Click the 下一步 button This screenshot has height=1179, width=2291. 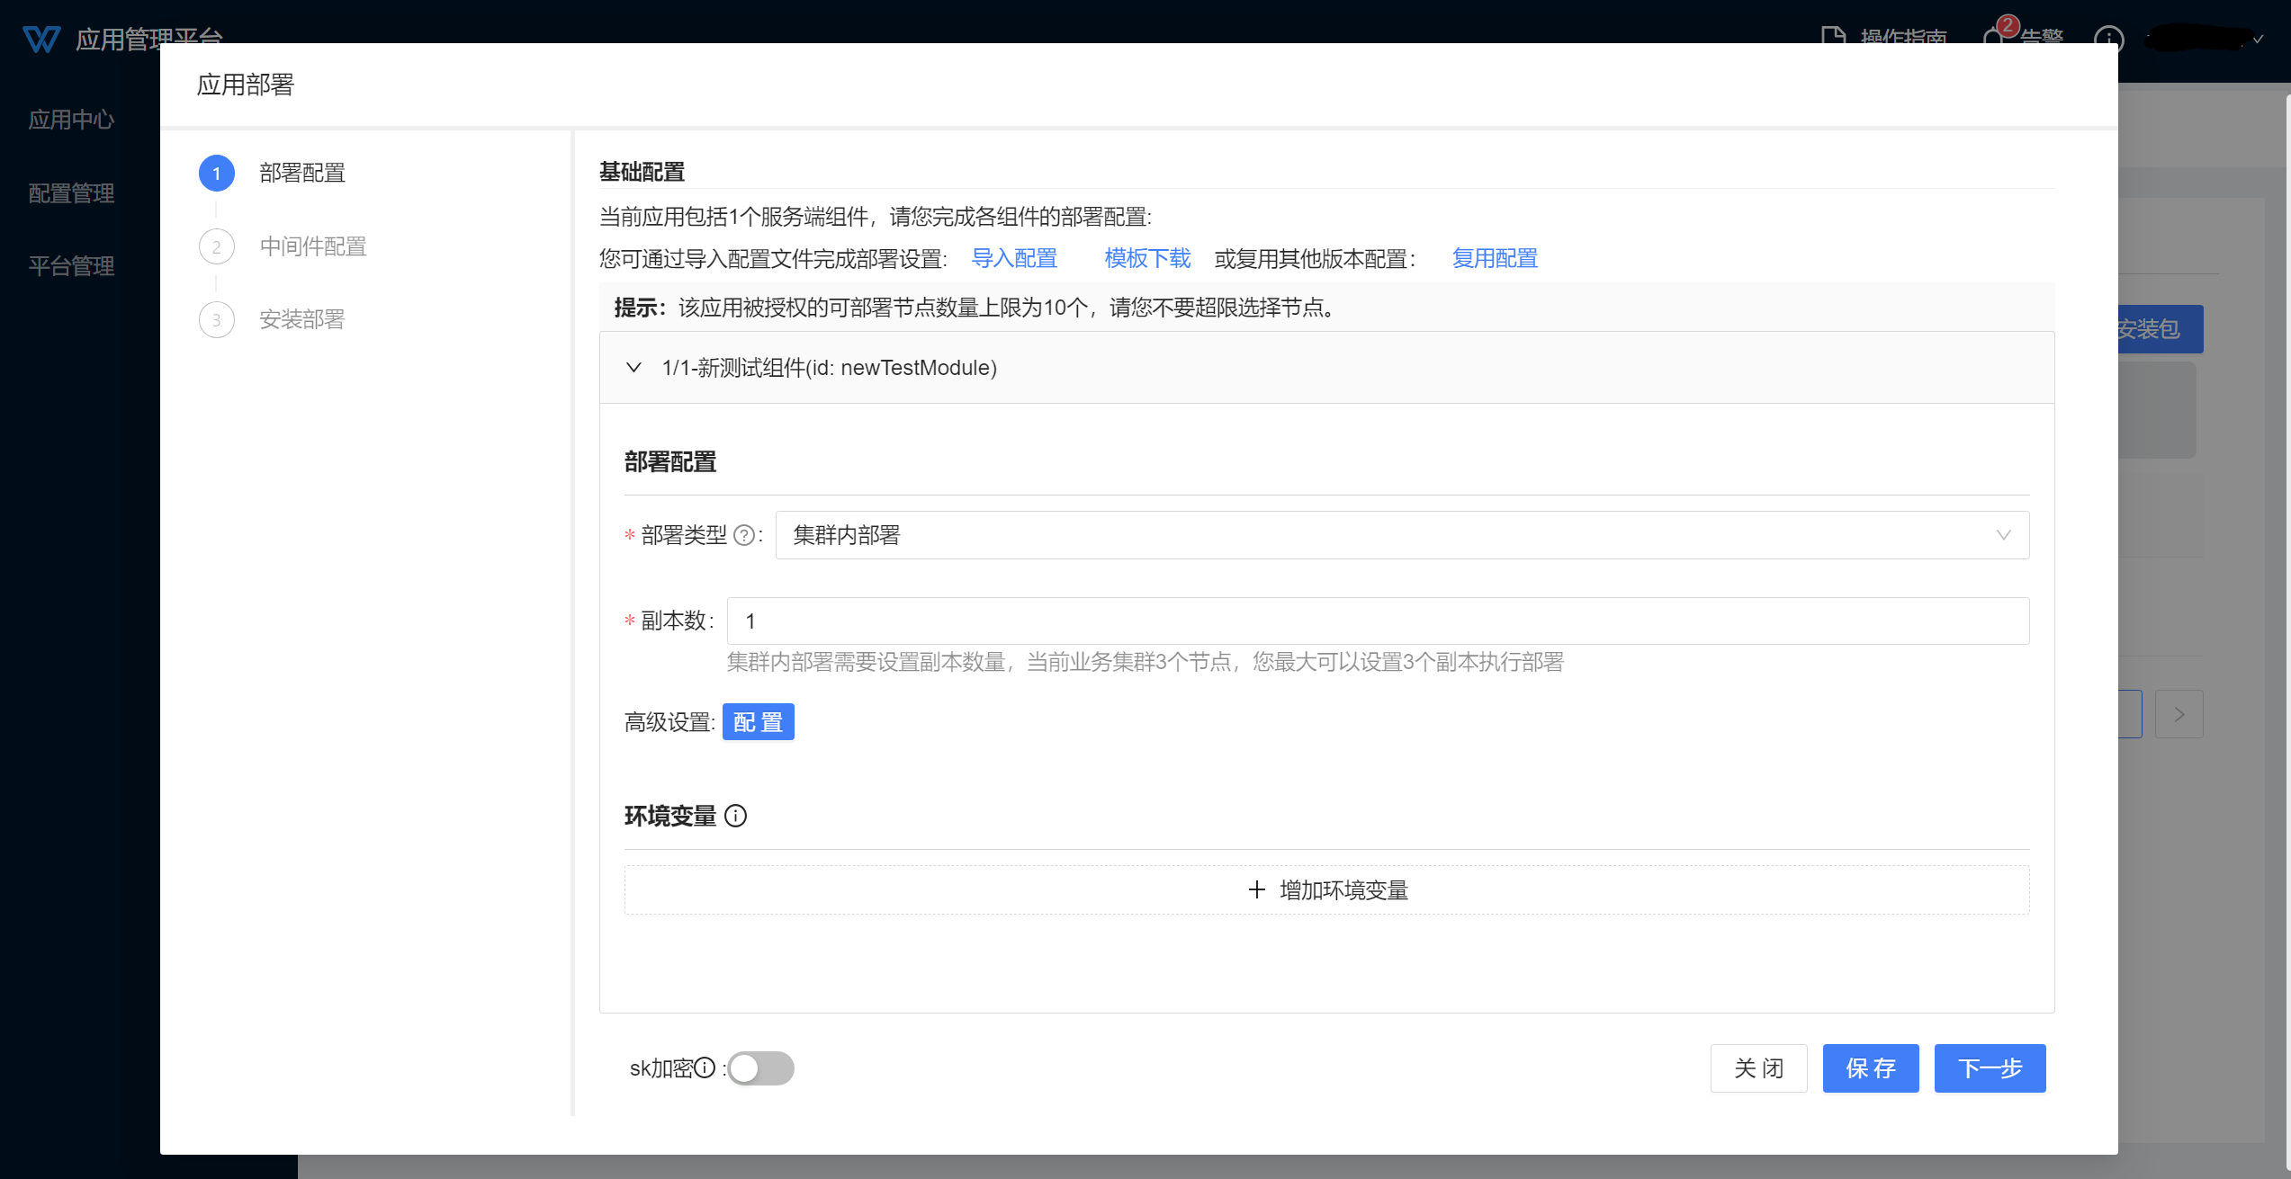point(1990,1068)
